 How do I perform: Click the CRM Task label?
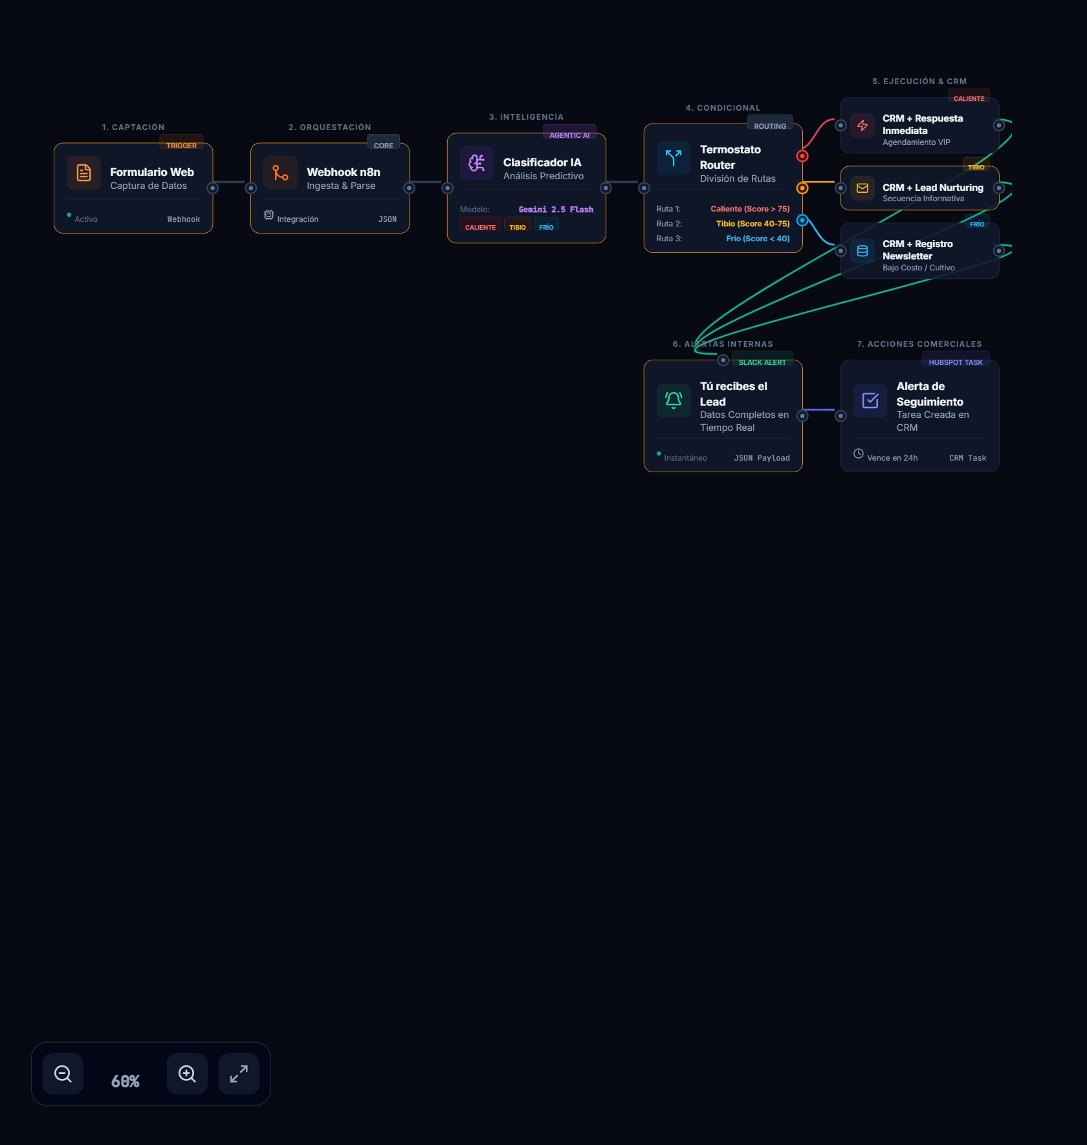point(968,458)
